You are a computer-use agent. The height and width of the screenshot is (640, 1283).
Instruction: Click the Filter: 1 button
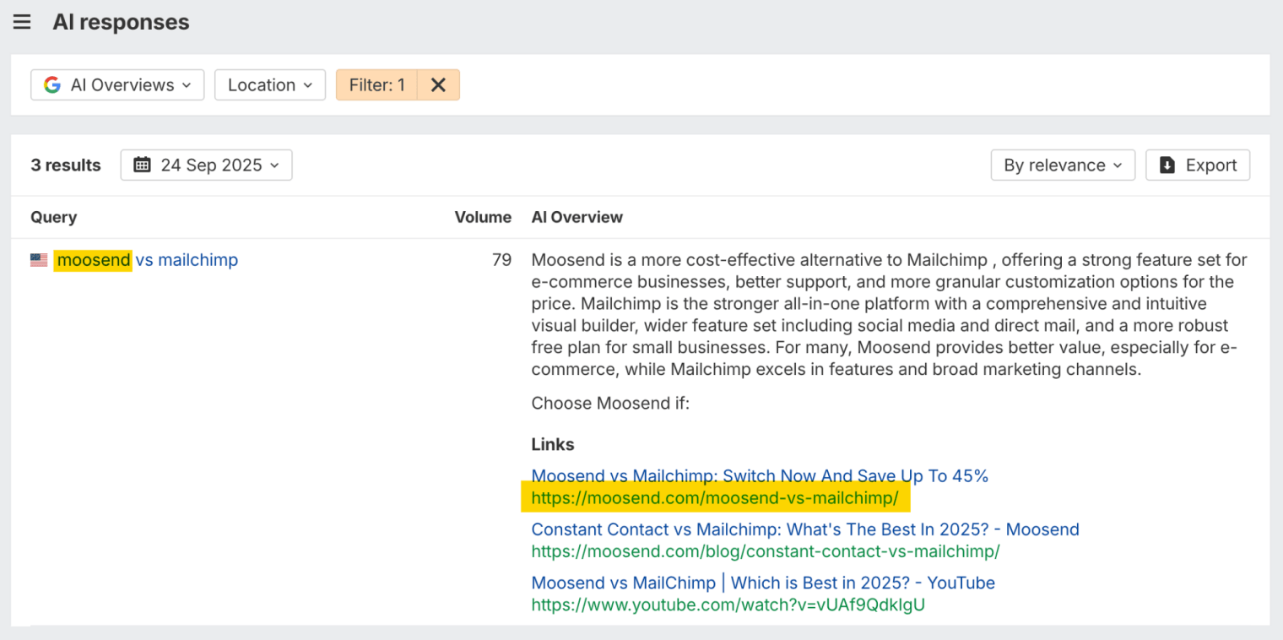click(376, 84)
